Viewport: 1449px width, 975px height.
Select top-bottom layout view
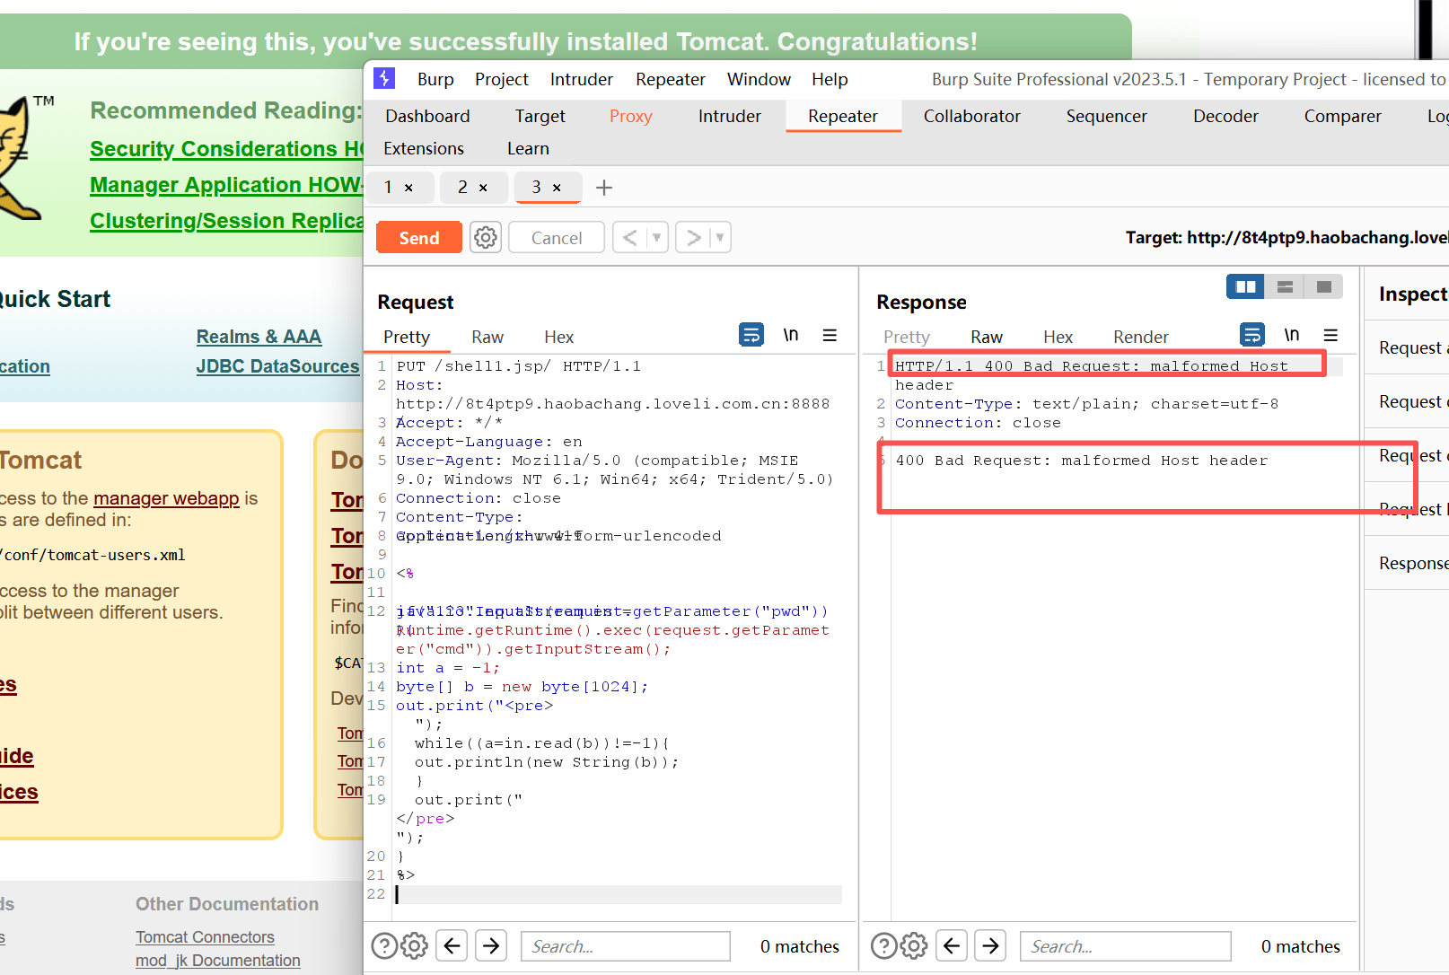coord(1285,286)
